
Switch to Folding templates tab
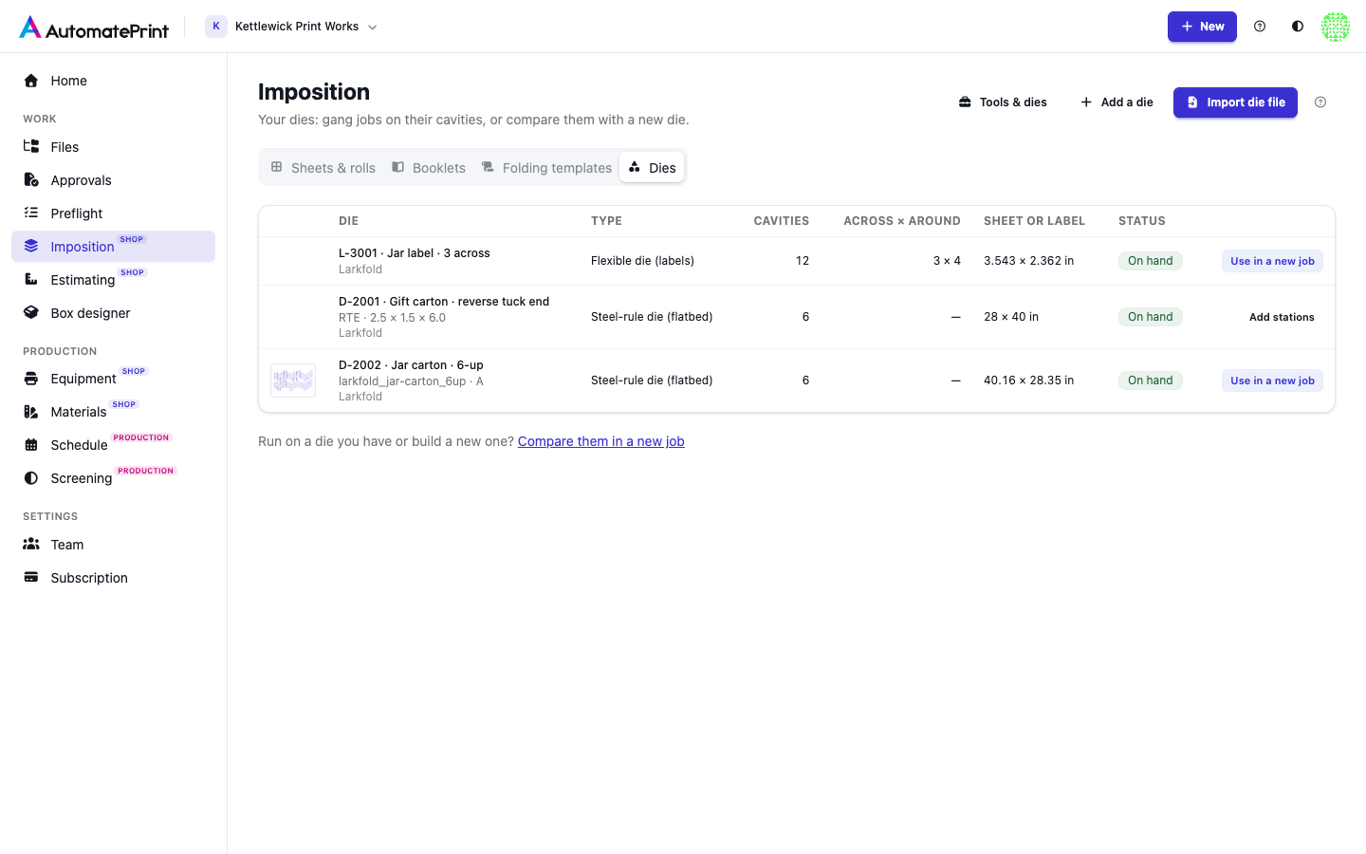(x=546, y=168)
